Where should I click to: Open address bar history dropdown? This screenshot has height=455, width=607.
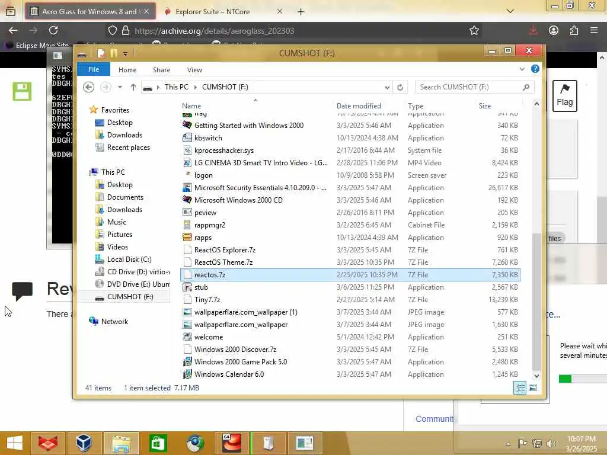click(387, 88)
